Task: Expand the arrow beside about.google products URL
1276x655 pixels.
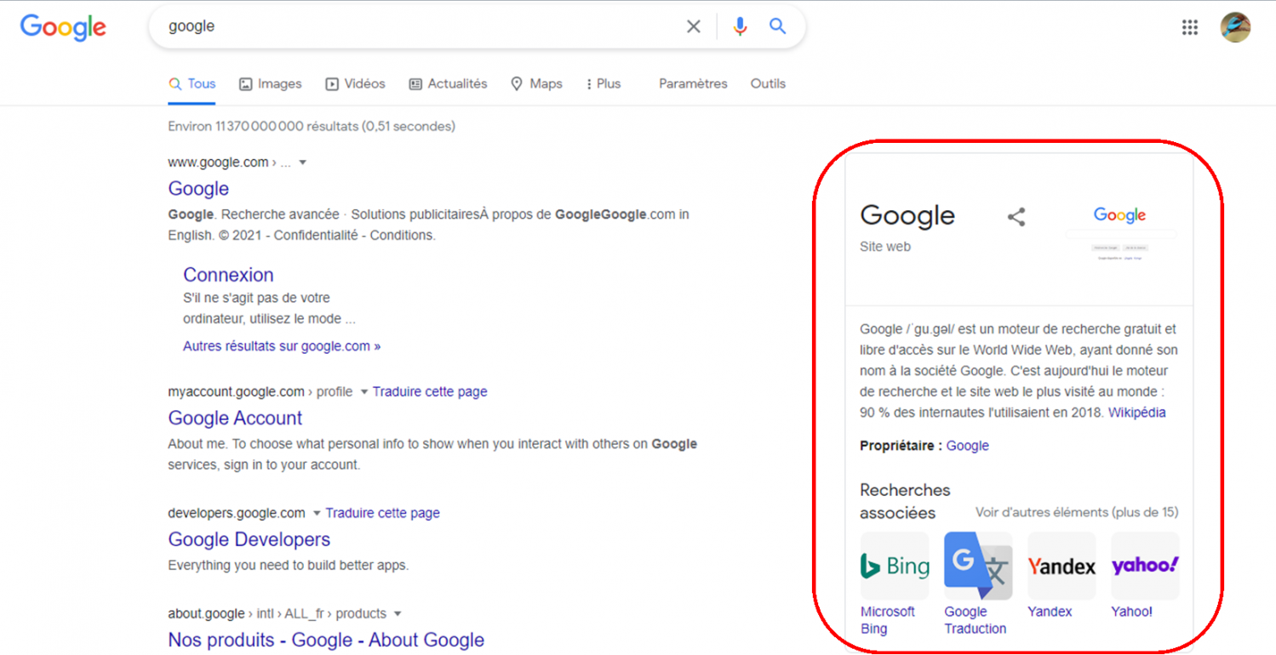Action: (x=398, y=614)
